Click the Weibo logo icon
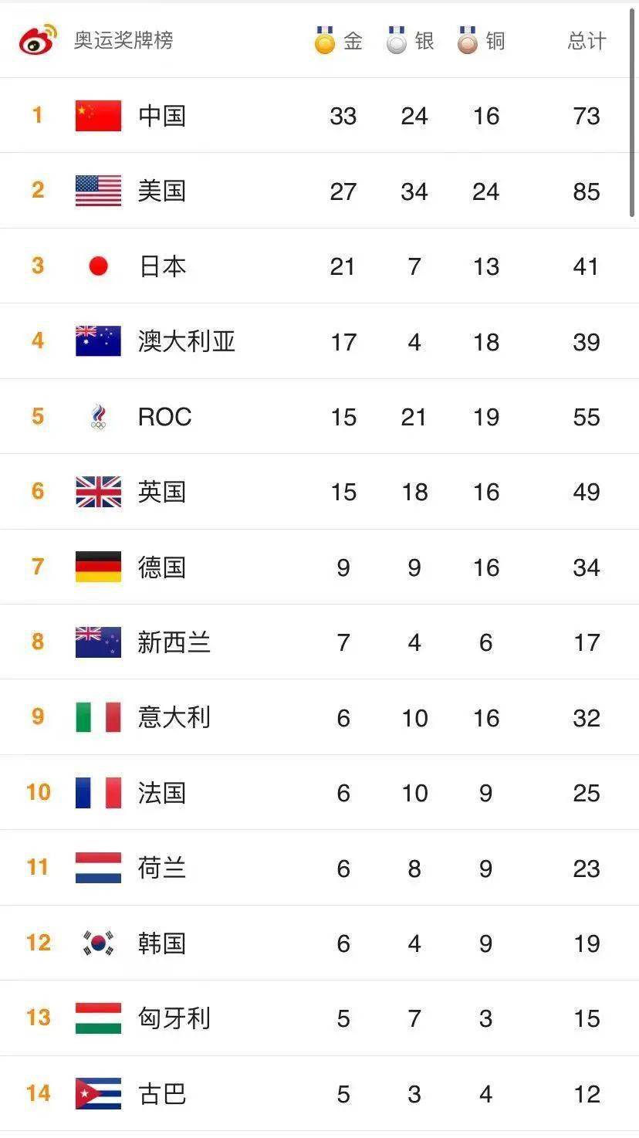Viewport: 639px width, 1138px height. (39, 39)
